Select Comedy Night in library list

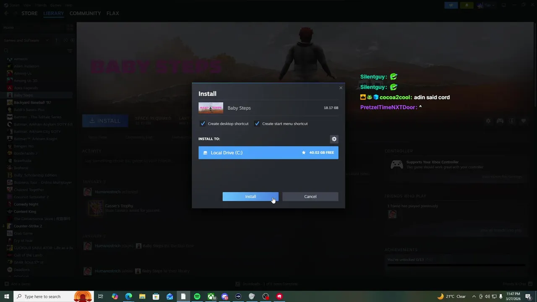coord(26,204)
